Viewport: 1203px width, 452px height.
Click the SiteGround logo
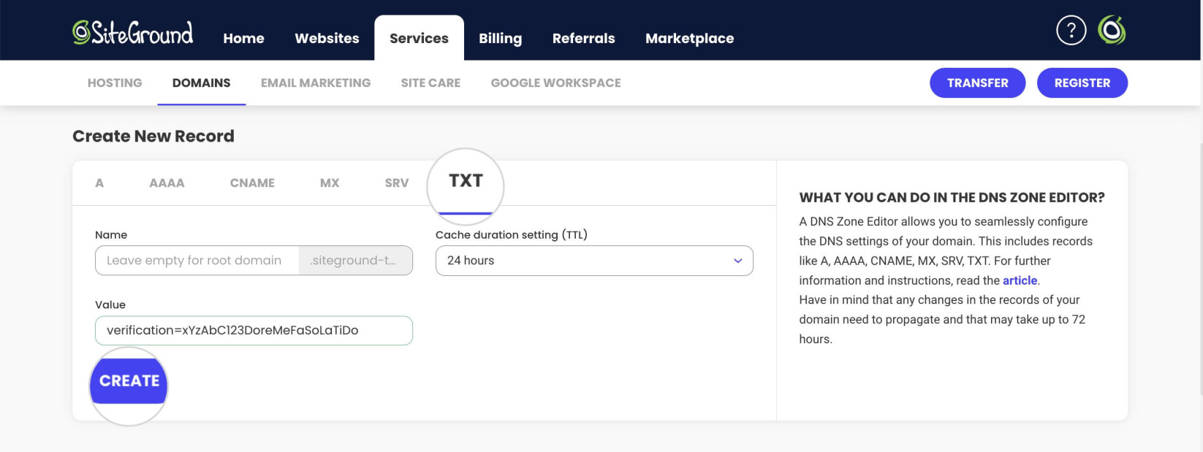tap(133, 33)
